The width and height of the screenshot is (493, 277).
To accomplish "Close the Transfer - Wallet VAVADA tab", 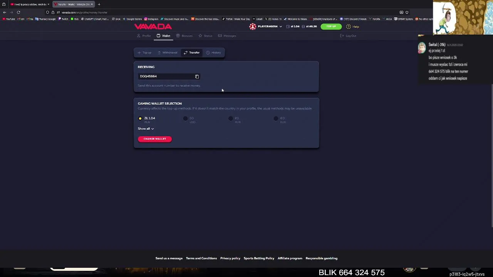I will [92, 4].
